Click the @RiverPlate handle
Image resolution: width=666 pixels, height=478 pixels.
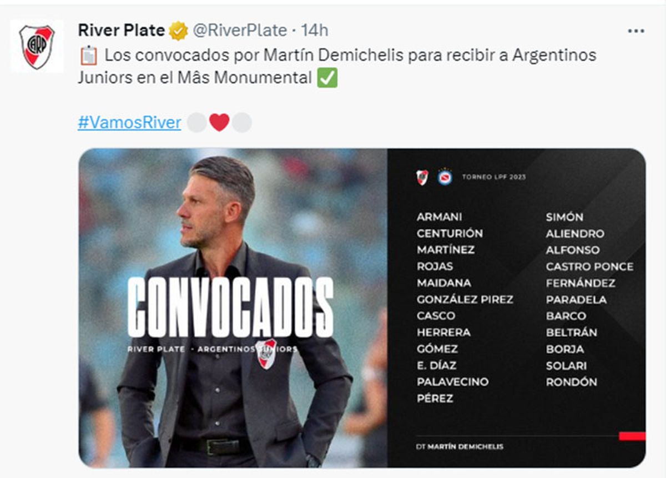coord(239,31)
